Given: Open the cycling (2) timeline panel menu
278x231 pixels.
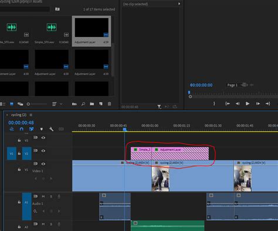Looking at the screenshot, I should (31, 115).
